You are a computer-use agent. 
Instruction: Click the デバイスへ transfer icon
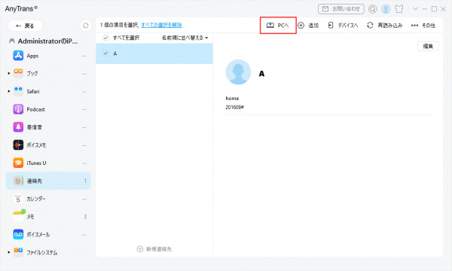tap(331, 26)
